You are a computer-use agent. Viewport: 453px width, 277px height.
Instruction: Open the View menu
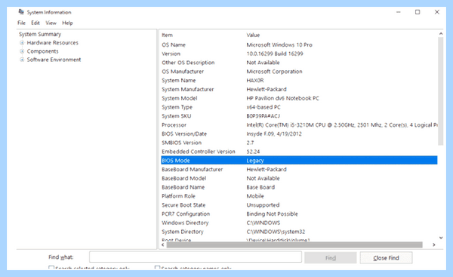coord(51,23)
